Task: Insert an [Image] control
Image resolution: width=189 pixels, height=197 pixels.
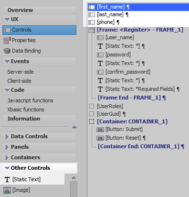Action: pyautogui.click(x=21, y=190)
